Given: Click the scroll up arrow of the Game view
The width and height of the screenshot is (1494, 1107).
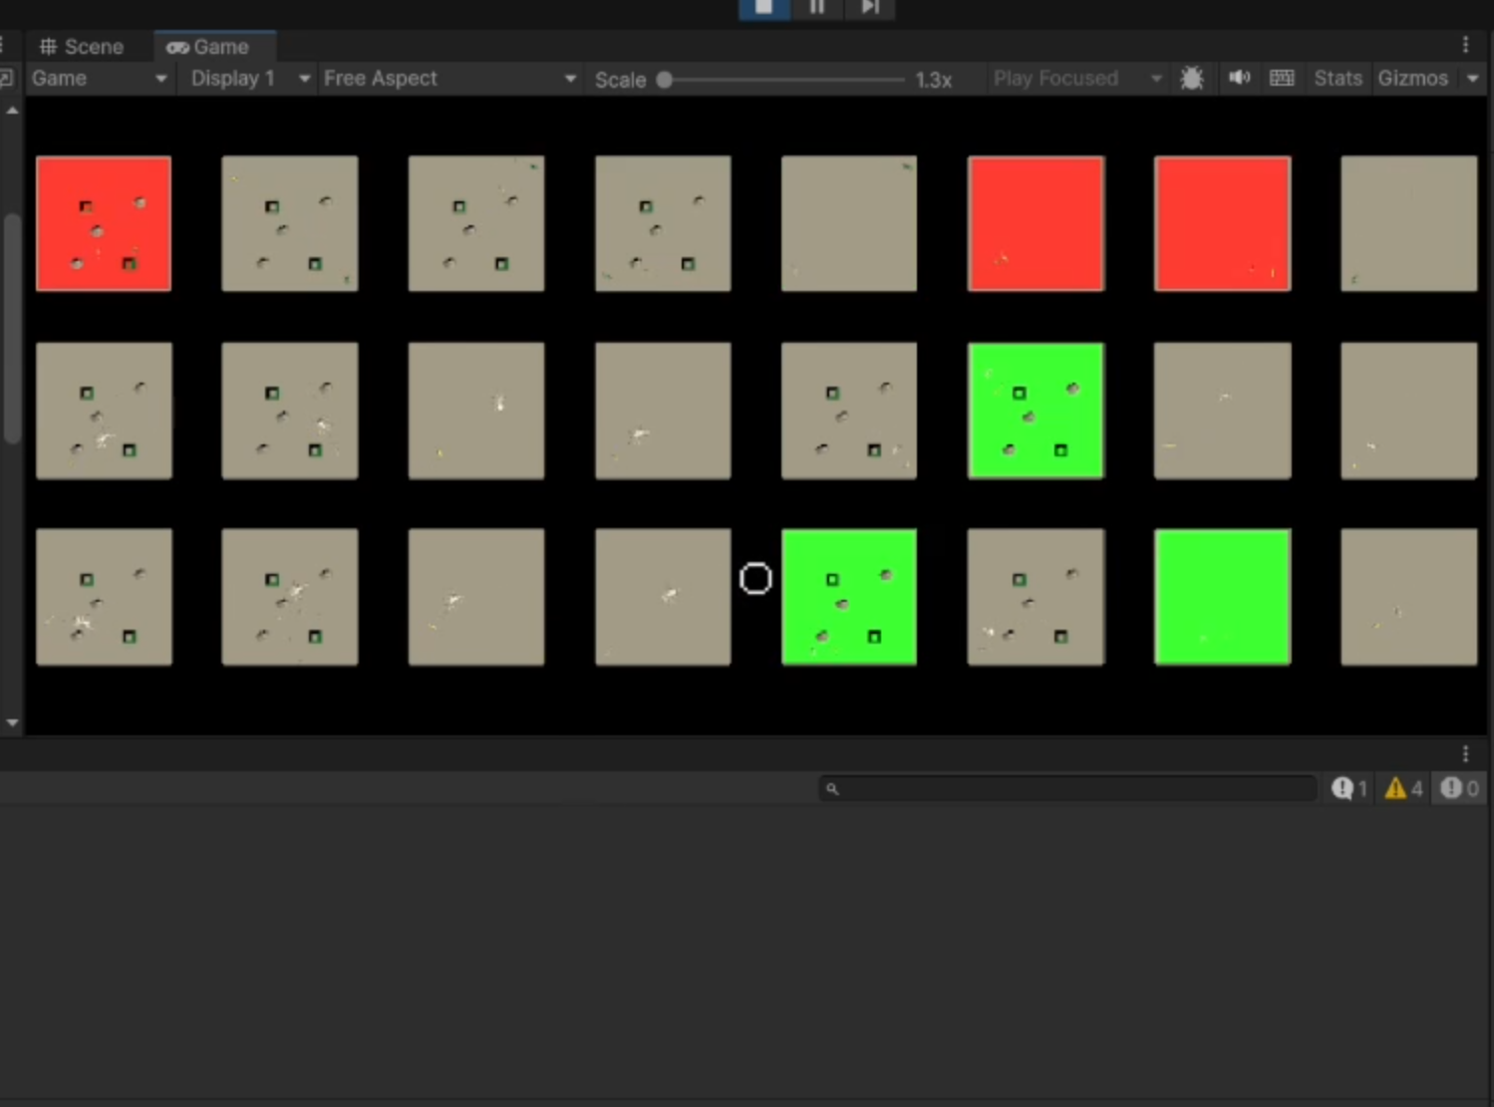Looking at the screenshot, I should point(12,111).
